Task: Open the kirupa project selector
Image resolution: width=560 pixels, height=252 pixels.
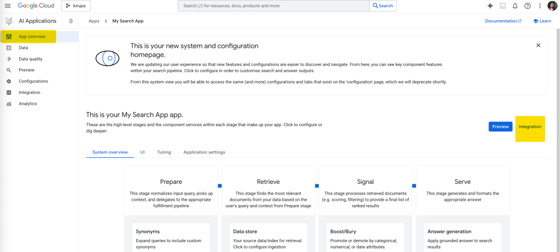Action: tap(76, 5)
